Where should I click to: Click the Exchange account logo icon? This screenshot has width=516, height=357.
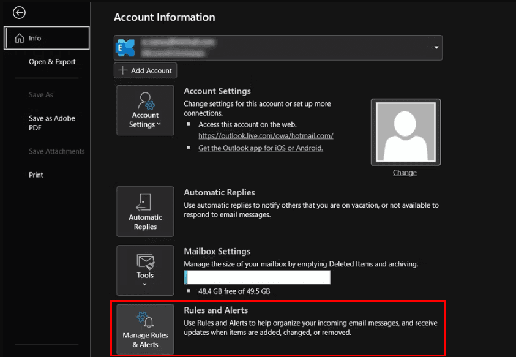click(127, 47)
